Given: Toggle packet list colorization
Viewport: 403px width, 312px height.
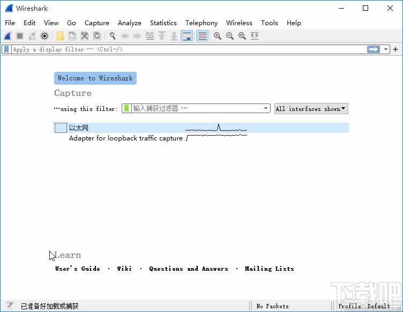Looking at the screenshot, I should [202, 36].
